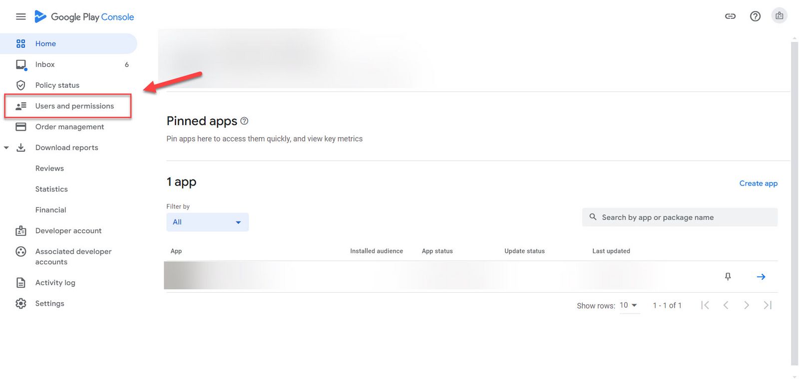799x382 pixels.
Task: Pin the app using pin icon
Action: [x=728, y=276]
